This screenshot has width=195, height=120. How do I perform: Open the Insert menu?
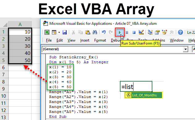(85, 40)
